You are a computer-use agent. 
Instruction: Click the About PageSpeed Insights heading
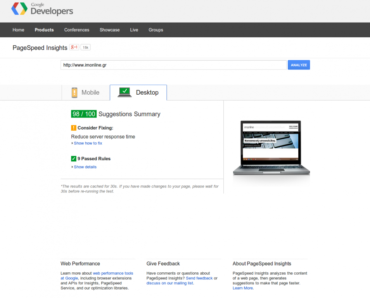pyautogui.click(x=262, y=263)
